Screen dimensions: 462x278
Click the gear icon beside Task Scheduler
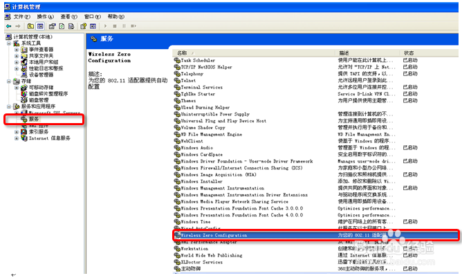point(177,60)
